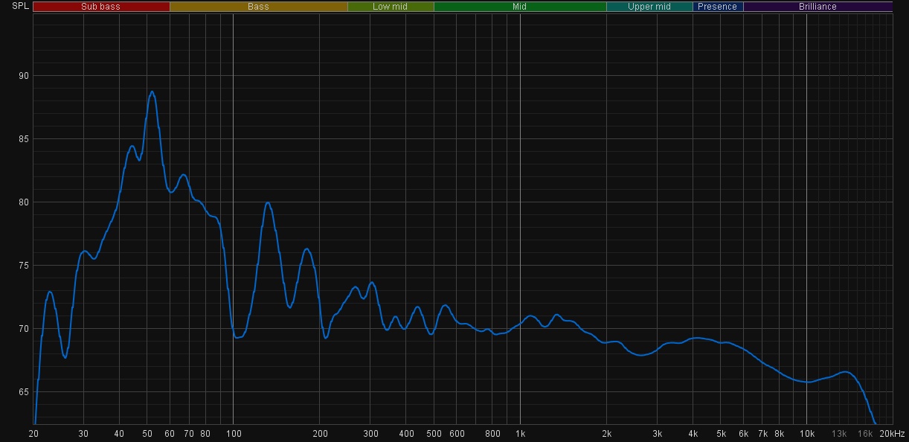This screenshot has height=442, width=909.
Task: Select the Presence band header
Action: (x=718, y=7)
